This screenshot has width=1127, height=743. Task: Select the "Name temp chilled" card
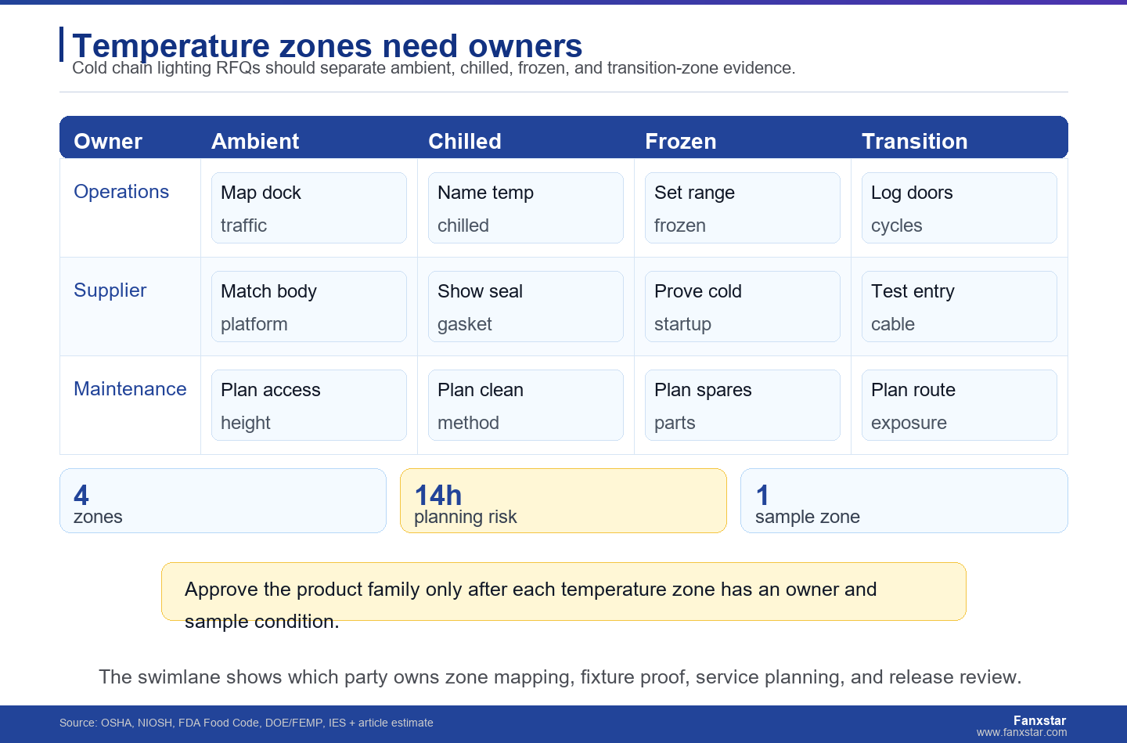[x=526, y=208]
